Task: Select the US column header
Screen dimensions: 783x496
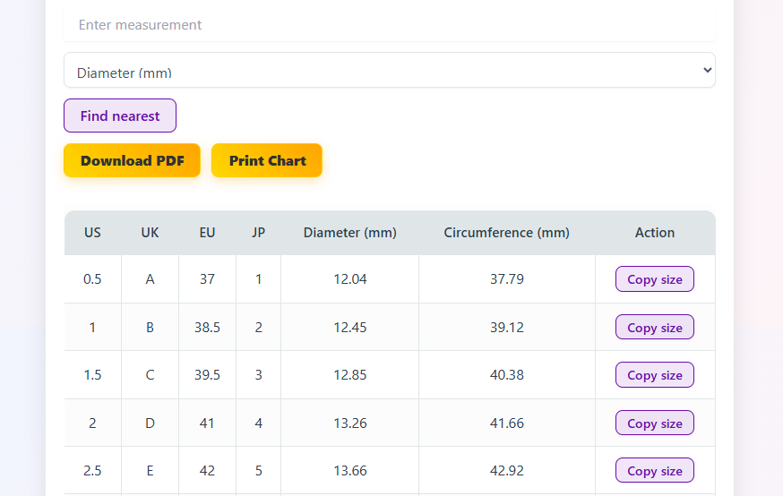Action: [92, 233]
